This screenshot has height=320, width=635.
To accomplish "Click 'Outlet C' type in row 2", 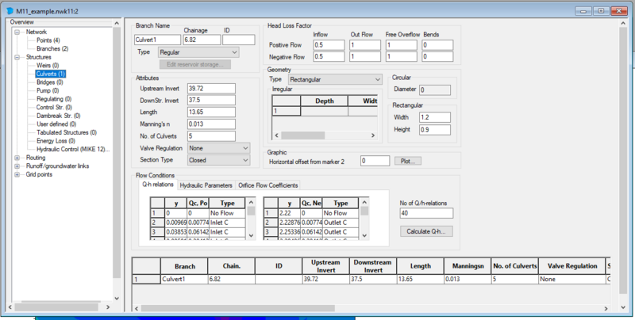I will click(341, 223).
